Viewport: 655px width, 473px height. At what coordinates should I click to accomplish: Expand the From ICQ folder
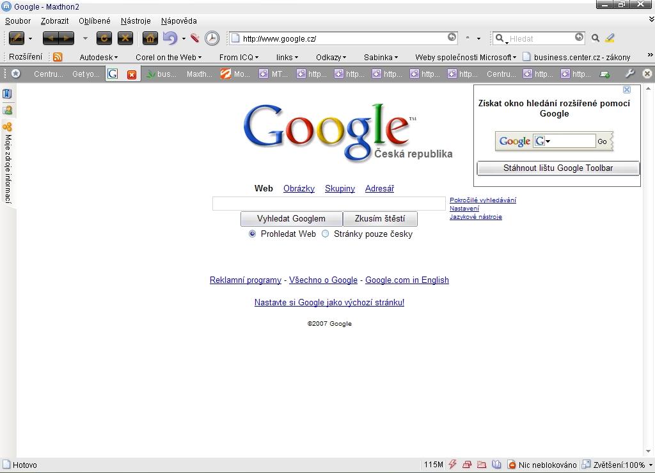click(x=239, y=57)
